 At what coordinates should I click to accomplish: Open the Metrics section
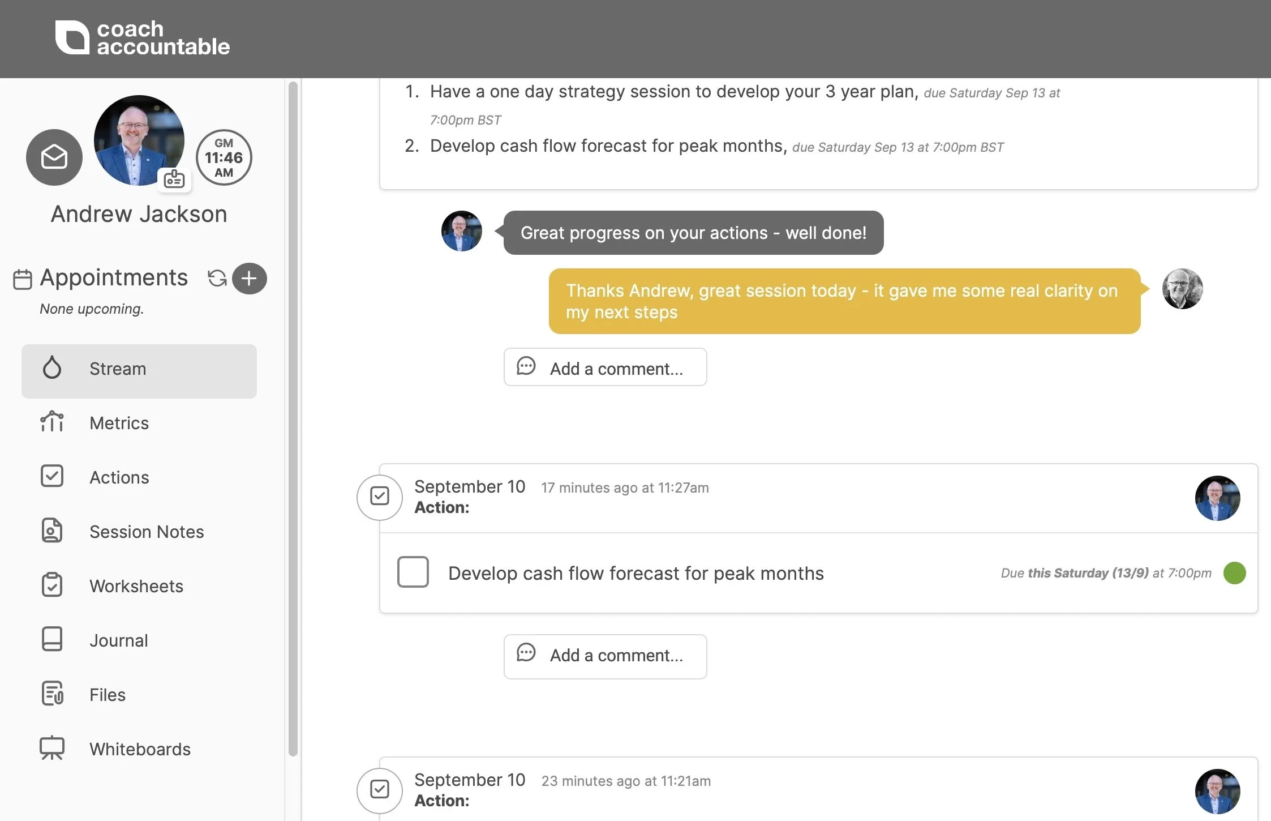(x=119, y=423)
